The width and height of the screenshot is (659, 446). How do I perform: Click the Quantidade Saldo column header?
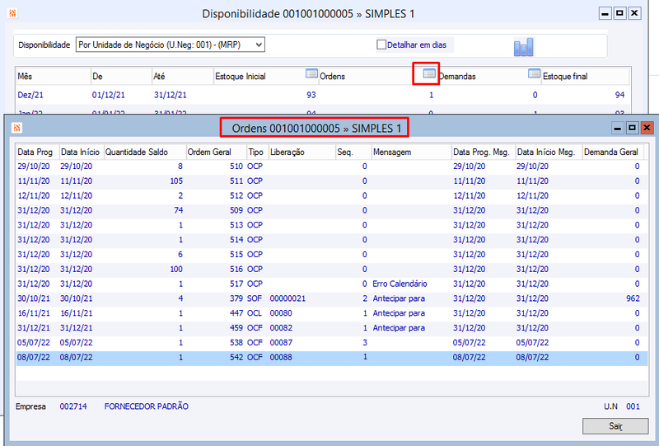point(145,152)
